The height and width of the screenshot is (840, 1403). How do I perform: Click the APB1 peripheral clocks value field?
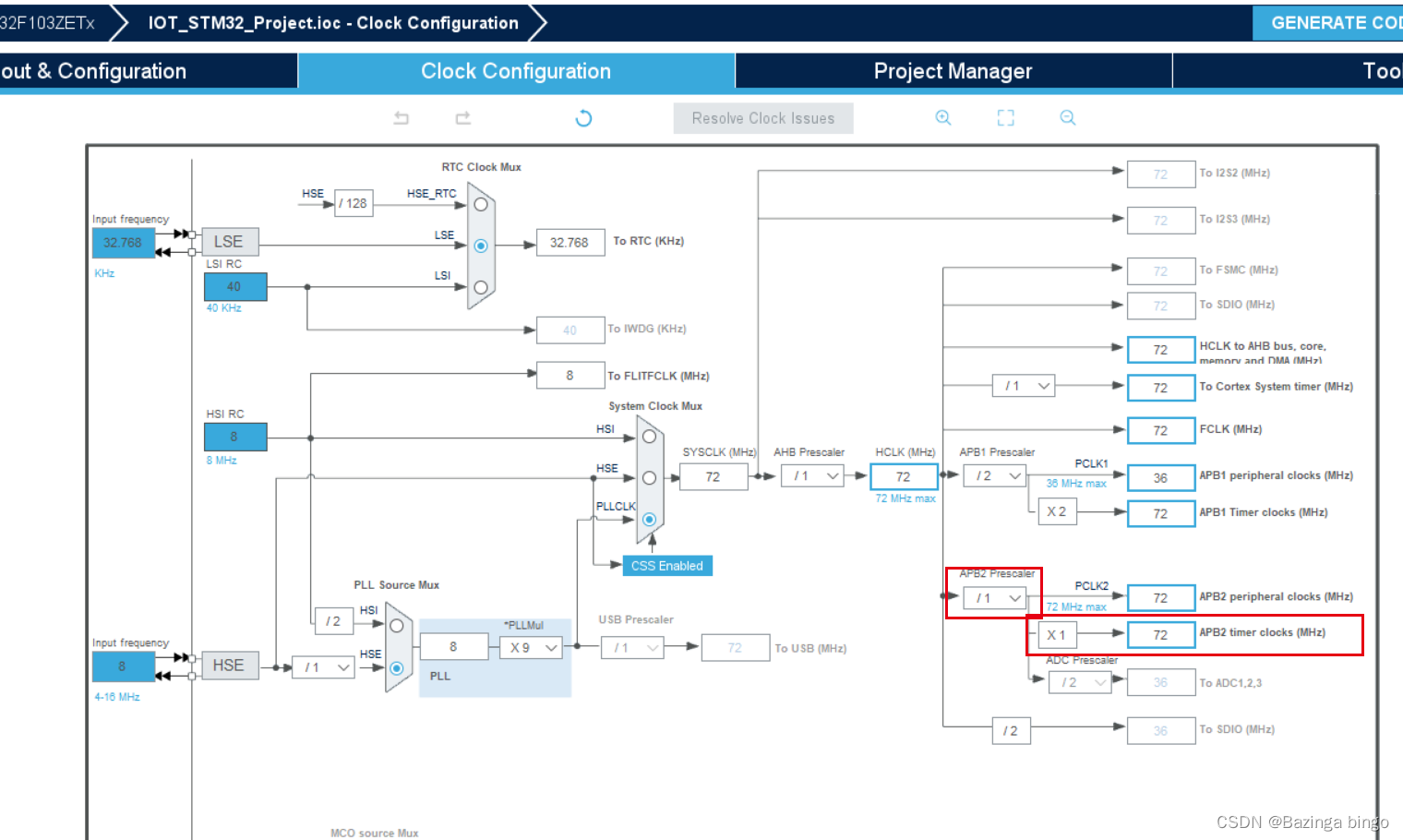[x=1161, y=477]
